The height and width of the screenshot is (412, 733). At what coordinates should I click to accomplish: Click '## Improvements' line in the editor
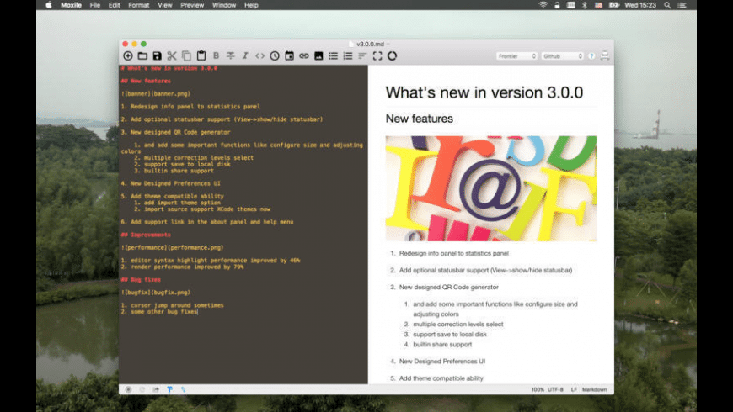146,235
